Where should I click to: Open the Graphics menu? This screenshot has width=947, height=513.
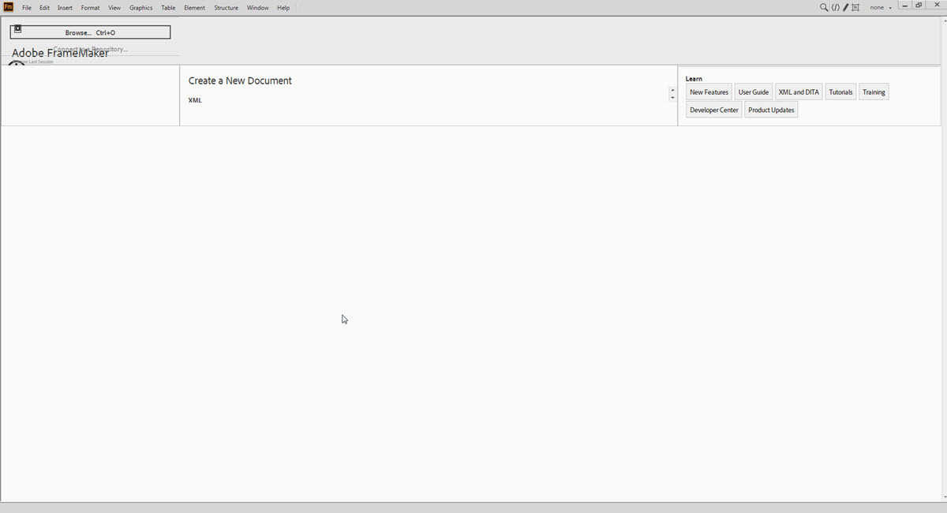pos(140,7)
